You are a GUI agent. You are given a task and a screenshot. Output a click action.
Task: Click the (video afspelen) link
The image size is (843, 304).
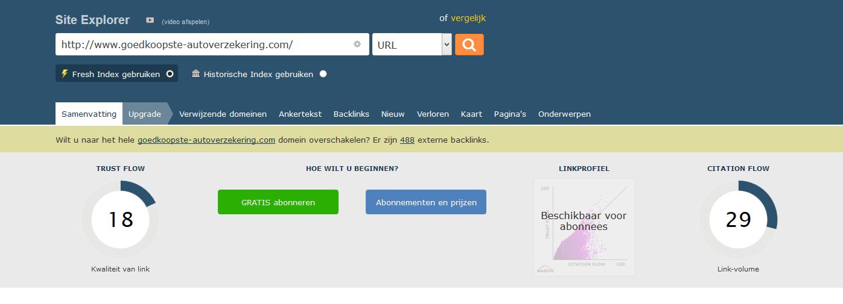(185, 22)
